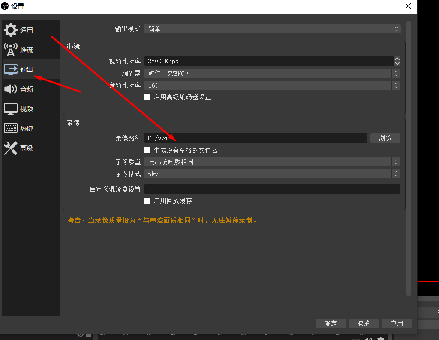
Task: Click the 设置 window title text
Action: click(18, 6)
